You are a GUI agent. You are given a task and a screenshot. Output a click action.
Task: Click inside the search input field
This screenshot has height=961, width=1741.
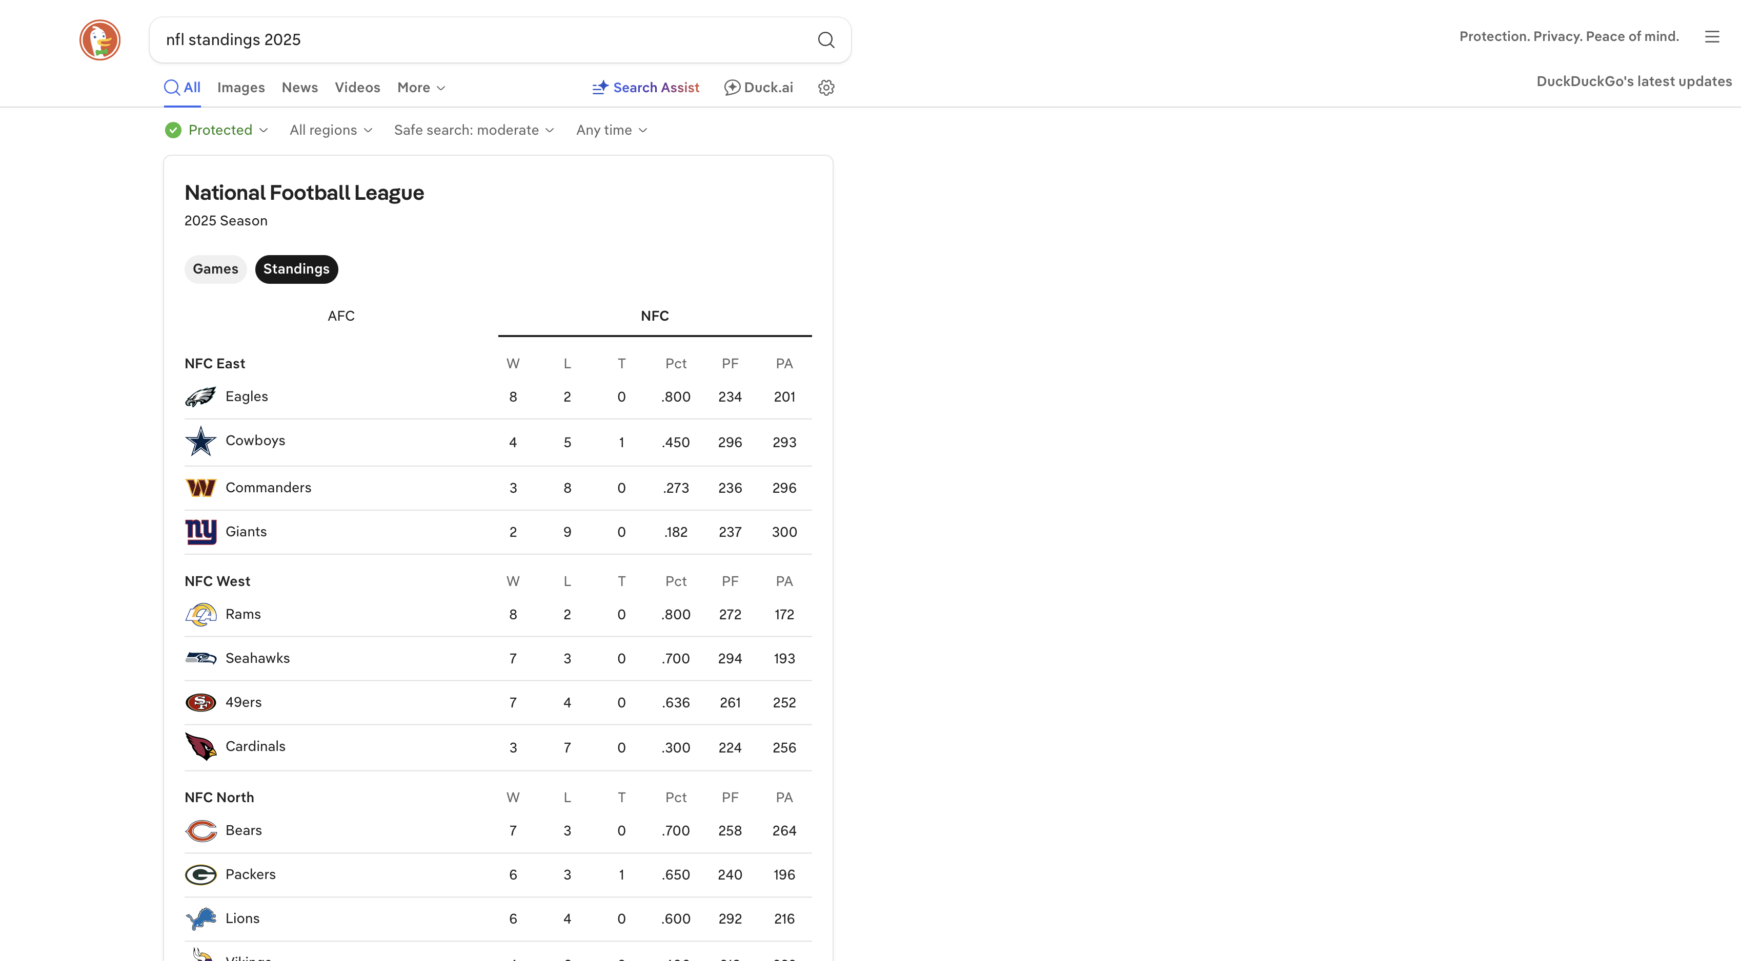(x=473, y=40)
